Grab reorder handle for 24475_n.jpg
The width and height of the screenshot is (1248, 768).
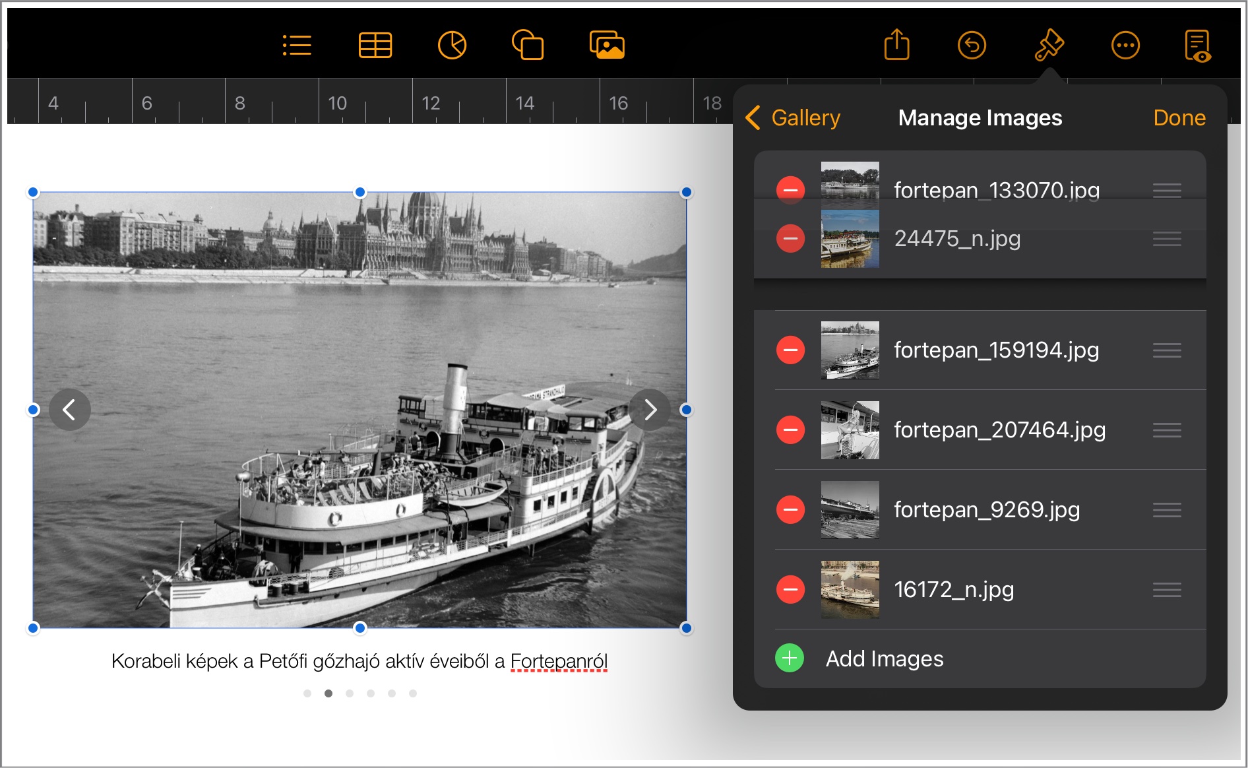1167,239
